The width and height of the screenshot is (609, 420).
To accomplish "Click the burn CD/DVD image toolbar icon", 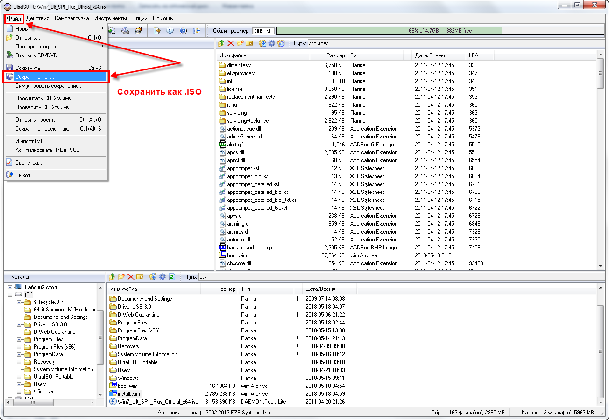I will tap(138, 31).
